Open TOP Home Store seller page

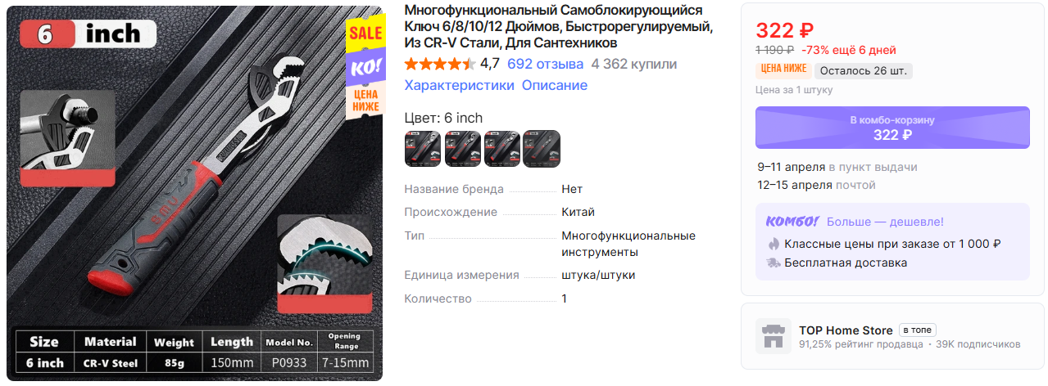pos(846,330)
